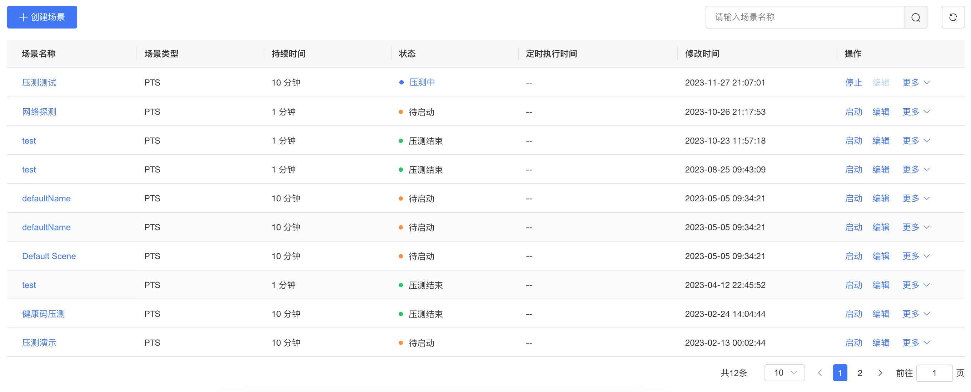This screenshot has height=392, width=971.
Task: Go to next page arrow
Action: [x=880, y=372]
